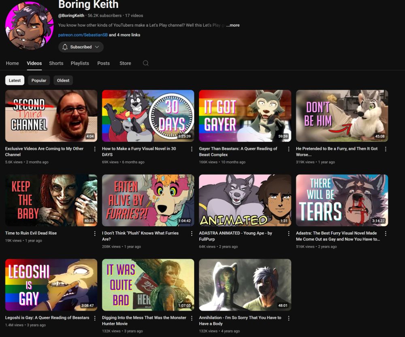Play the 'Eaten Alive By Furries' thumbnail video

(x=148, y=200)
